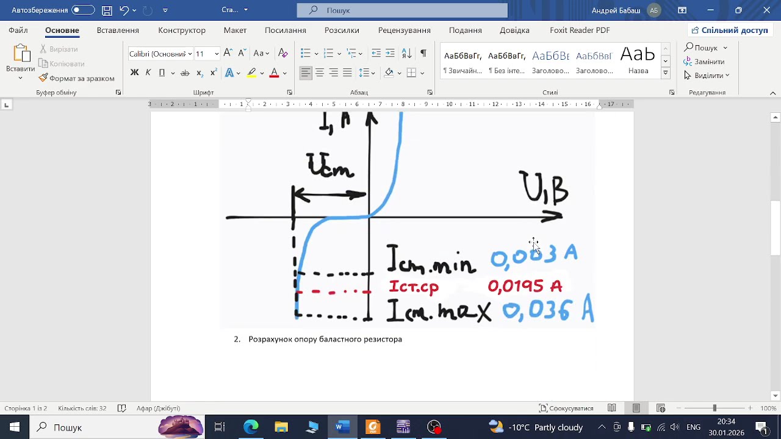This screenshot has width=781, height=439.
Task: Decrease paragraph indent
Action: pyautogui.click(x=376, y=53)
